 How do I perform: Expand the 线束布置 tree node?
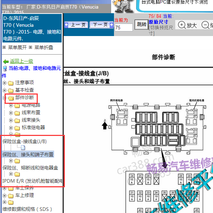(x=11, y=113)
